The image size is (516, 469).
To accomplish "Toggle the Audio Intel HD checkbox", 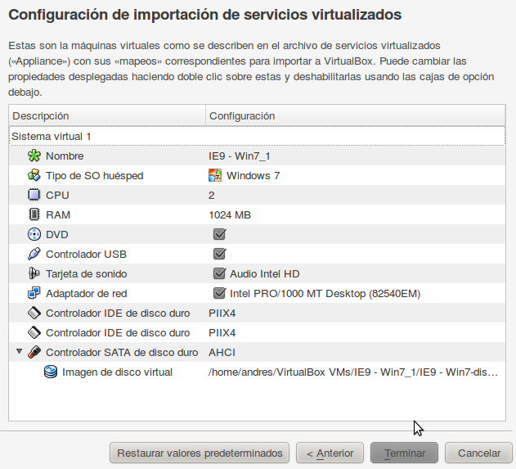I will tap(219, 273).
